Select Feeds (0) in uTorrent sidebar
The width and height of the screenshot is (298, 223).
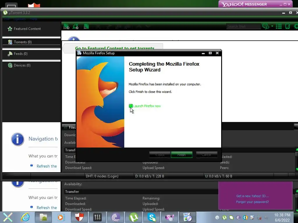pyautogui.click(x=21, y=54)
